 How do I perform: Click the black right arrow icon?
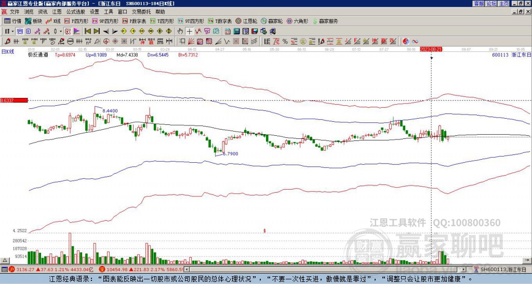115,32
